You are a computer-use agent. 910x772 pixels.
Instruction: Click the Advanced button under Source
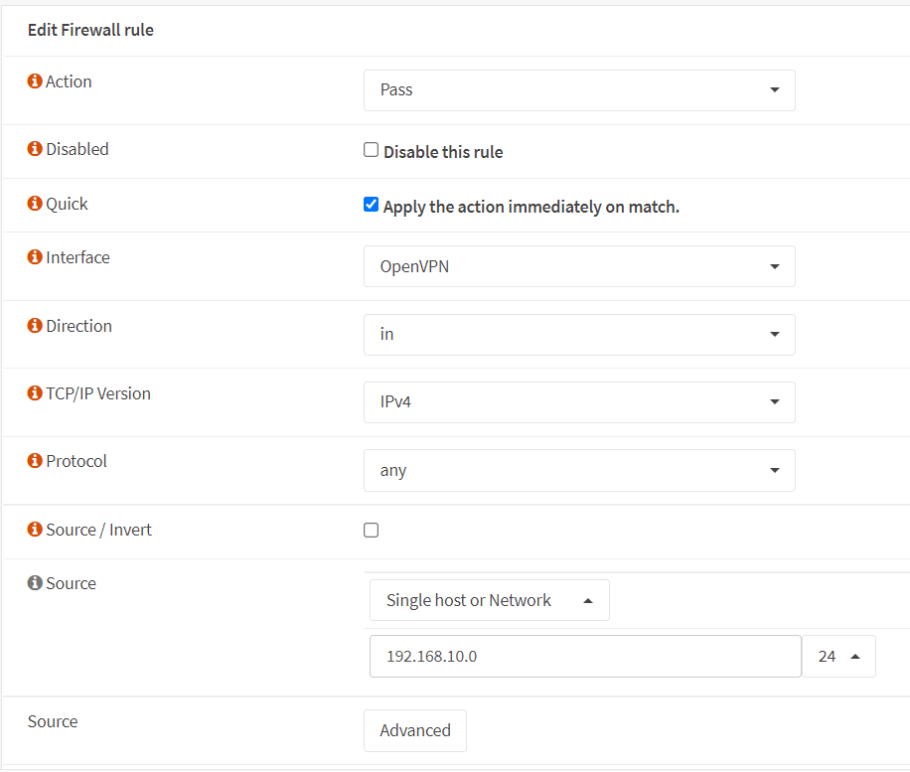pyautogui.click(x=414, y=729)
